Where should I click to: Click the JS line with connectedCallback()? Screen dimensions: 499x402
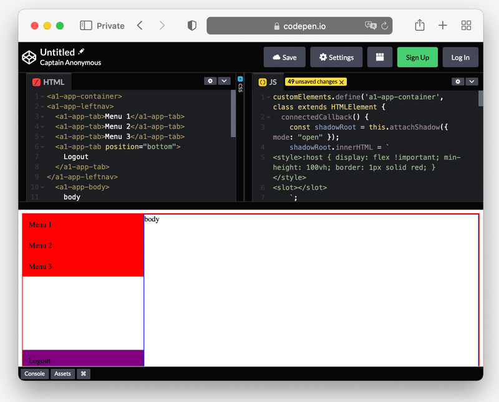pos(325,117)
